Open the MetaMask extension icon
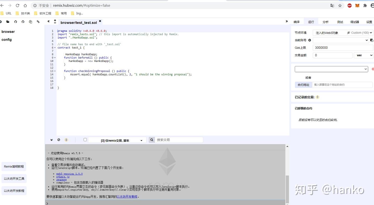 (x=357, y=5)
